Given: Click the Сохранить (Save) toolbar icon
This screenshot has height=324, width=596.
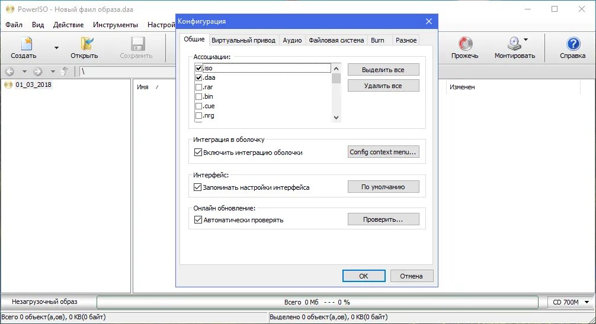Looking at the screenshot, I should click(137, 44).
